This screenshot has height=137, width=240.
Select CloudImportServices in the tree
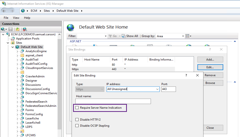(x=39, y=68)
